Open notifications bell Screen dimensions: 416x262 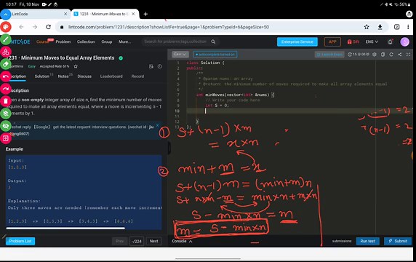[x=390, y=41]
